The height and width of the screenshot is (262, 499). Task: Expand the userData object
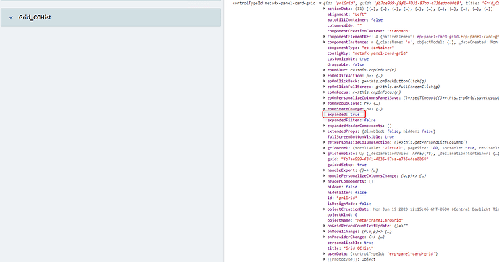point(324,254)
